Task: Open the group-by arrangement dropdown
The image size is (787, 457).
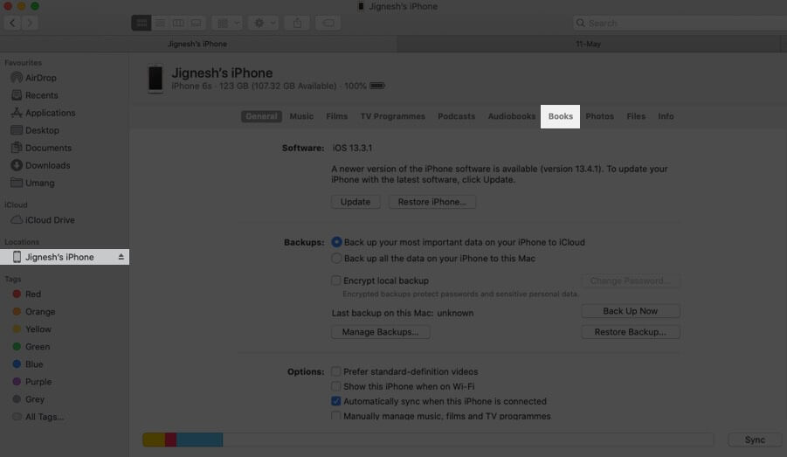Action: click(x=227, y=23)
